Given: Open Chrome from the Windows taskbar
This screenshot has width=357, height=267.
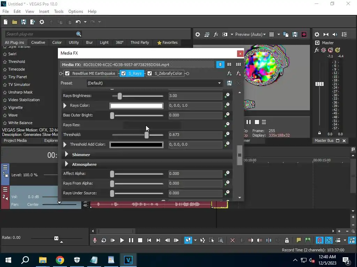Looking at the screenshot, I should pyautogui.click(x=60, y=260).
